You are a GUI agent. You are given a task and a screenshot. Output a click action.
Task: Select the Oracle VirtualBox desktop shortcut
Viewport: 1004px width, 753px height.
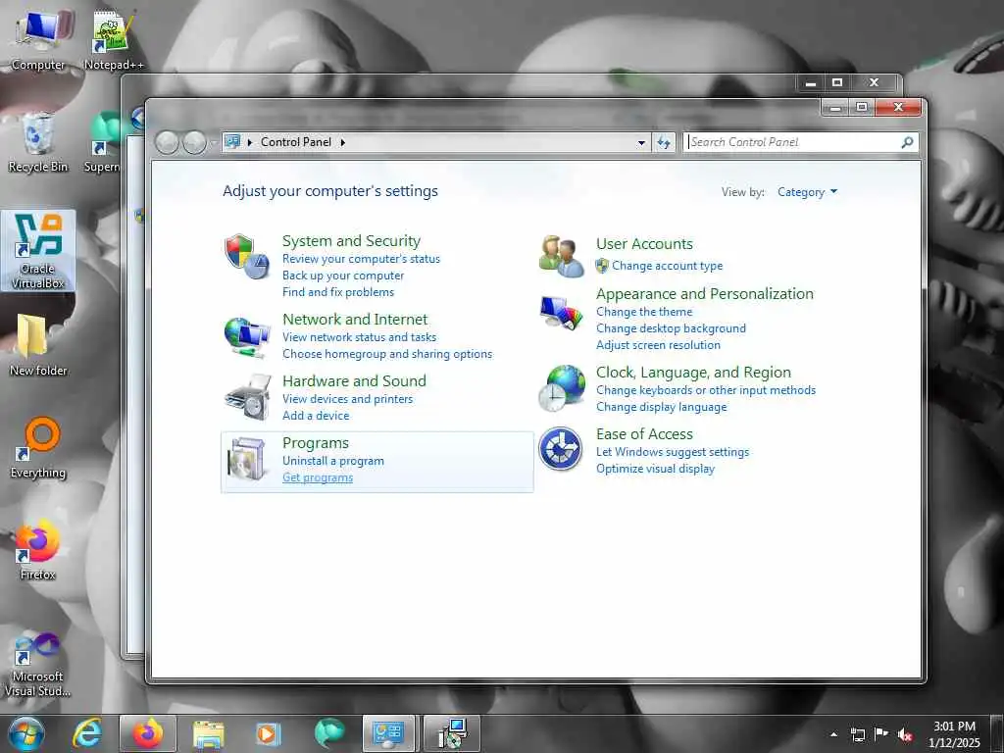(x=38, y=250)
